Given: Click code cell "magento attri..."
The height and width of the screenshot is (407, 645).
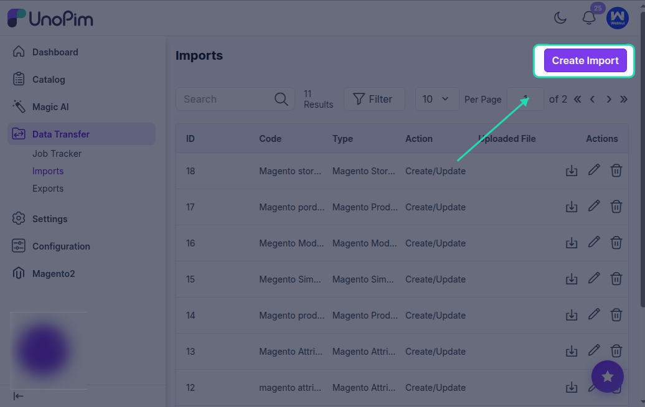Looking at the screenshot, I should (x=290, y=388).
